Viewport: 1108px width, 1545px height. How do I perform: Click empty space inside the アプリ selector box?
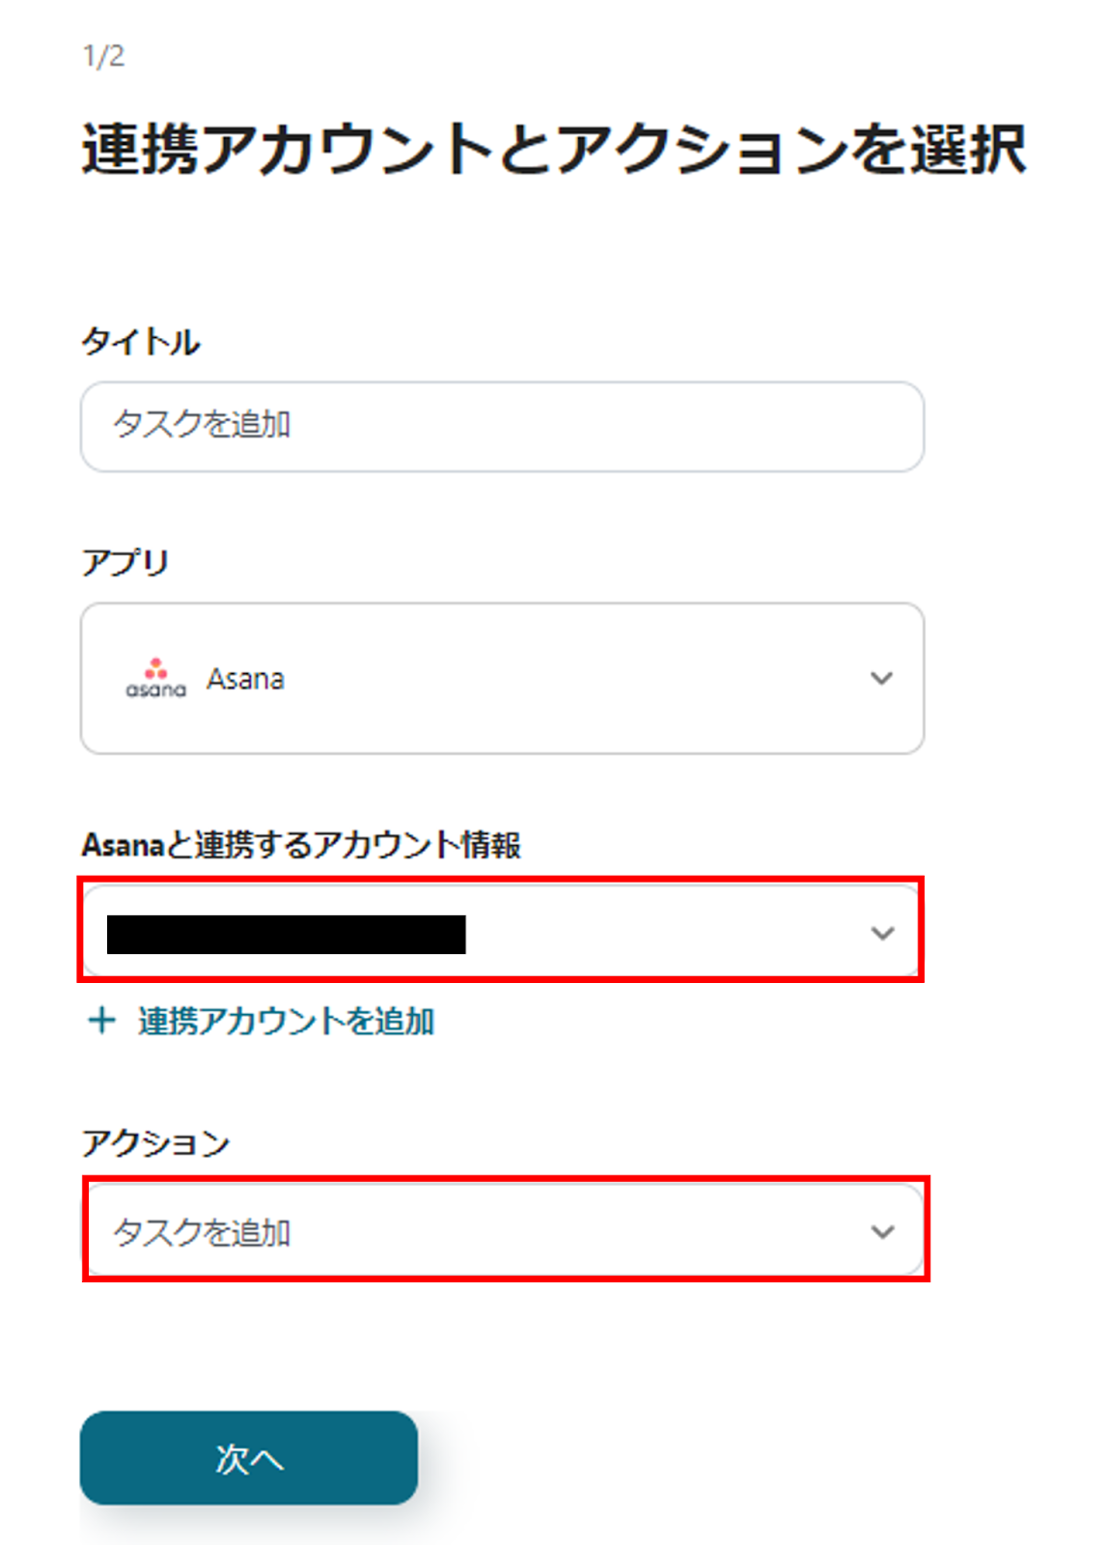tap(579, 679)
